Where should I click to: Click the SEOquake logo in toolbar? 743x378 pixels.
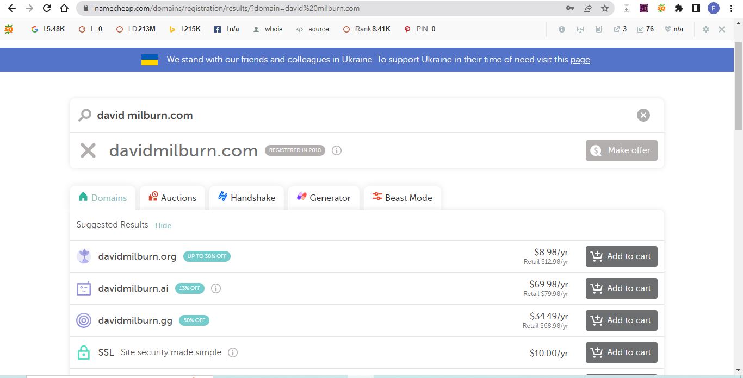[x=9, y=29]
